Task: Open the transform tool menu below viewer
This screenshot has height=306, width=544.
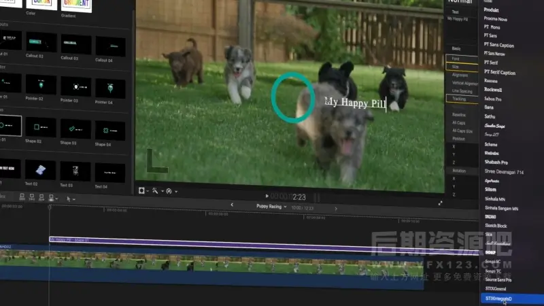Action: 143,191
